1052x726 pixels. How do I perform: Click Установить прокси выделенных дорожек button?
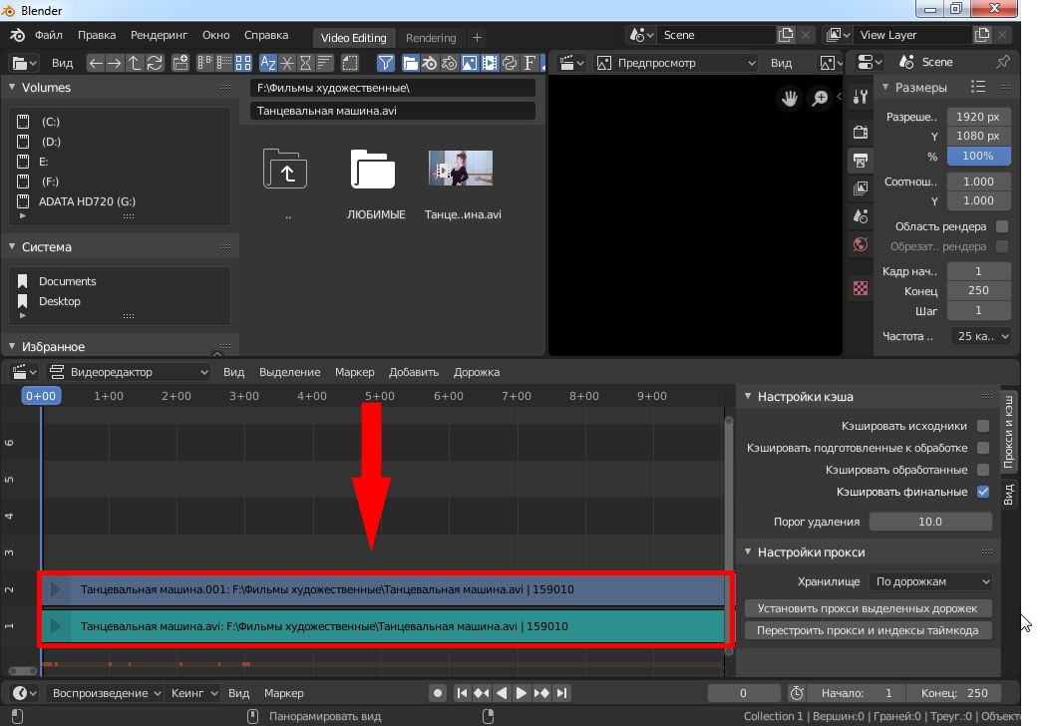(x=868, y=607)
